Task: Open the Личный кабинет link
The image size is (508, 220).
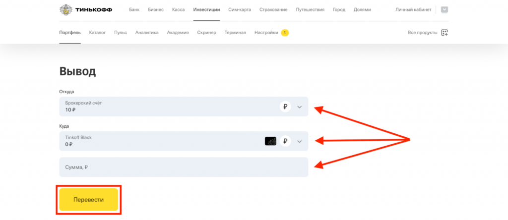Action: click(x=412, y=9)
